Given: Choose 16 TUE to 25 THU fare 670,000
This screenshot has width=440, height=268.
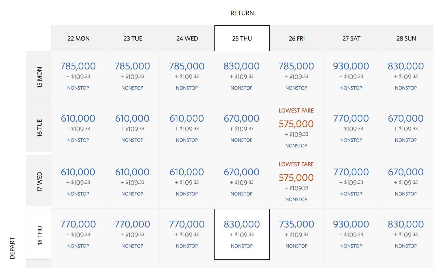Looking at the screenshot, I should 242,128.
